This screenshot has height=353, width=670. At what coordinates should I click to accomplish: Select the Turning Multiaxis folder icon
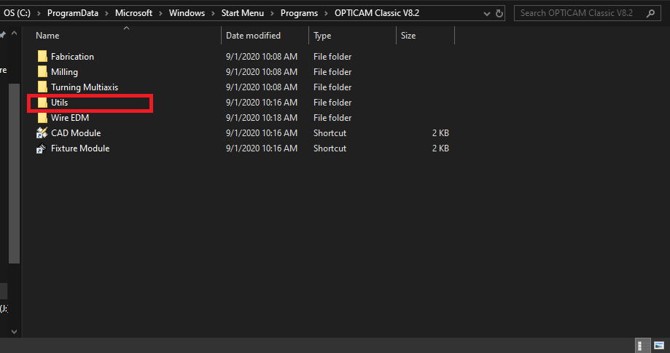tap(42, 87)
